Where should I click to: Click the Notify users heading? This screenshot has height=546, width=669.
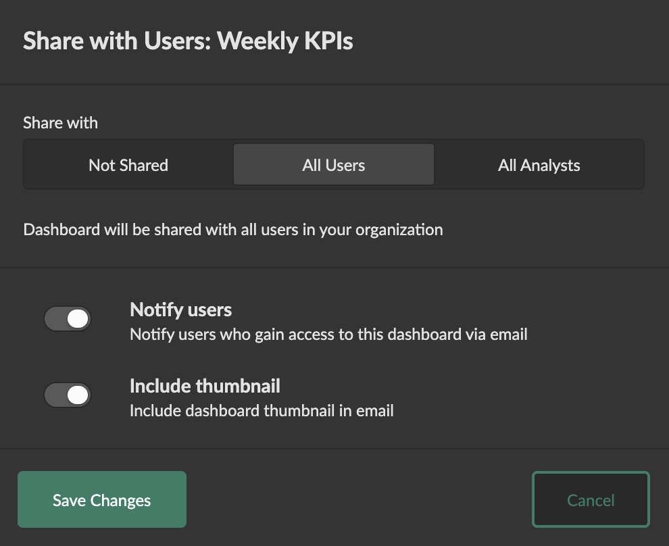pyautogui.click(x=180, y=310)
